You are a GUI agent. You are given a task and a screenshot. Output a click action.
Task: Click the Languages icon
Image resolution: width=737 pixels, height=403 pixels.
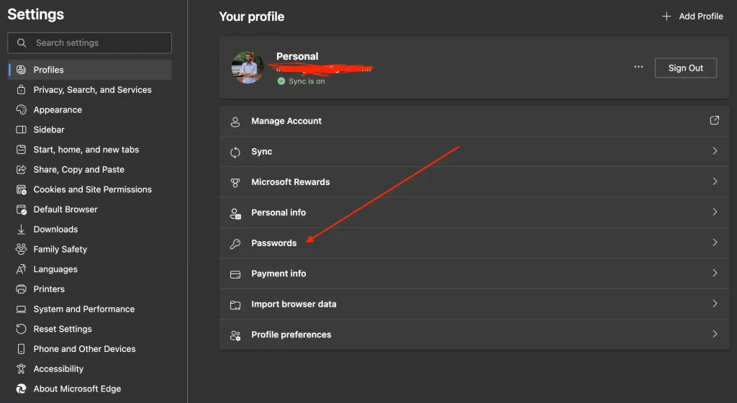[21, 269]
